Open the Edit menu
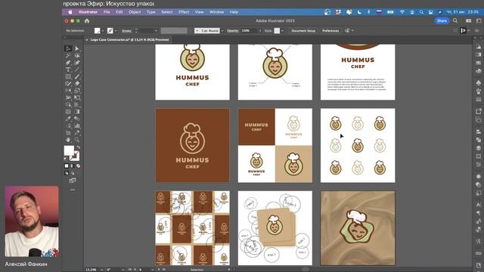Image resolution: width=484 pixels, height=272 pixels. (119, 12)
